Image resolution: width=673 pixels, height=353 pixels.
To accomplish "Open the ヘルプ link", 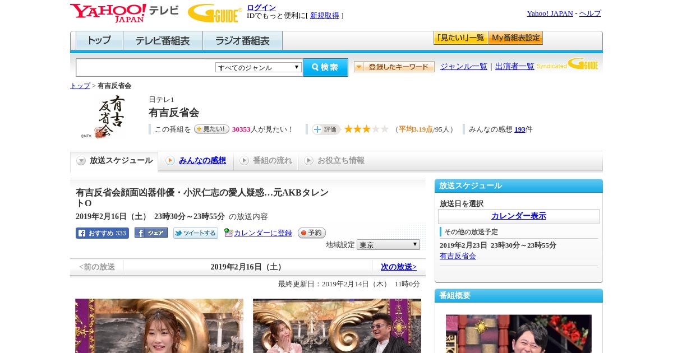I will pos(590,13).
